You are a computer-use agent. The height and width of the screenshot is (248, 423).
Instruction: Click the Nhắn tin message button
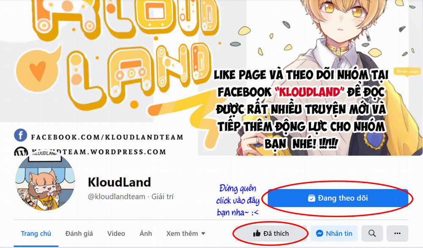(x=334, y=234)
